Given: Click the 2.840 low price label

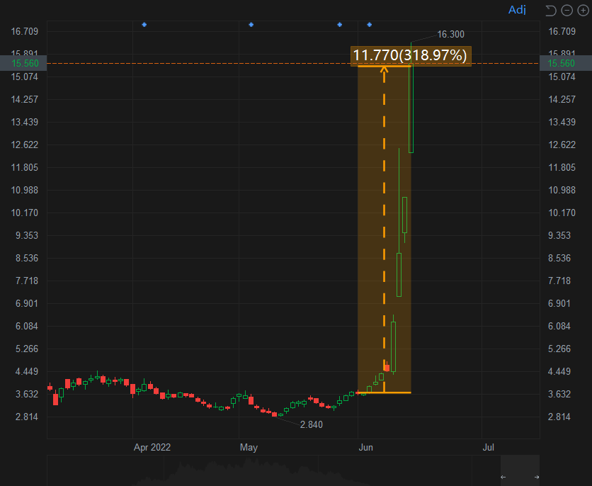Looking at the screenshot, I should pos(311,425).
